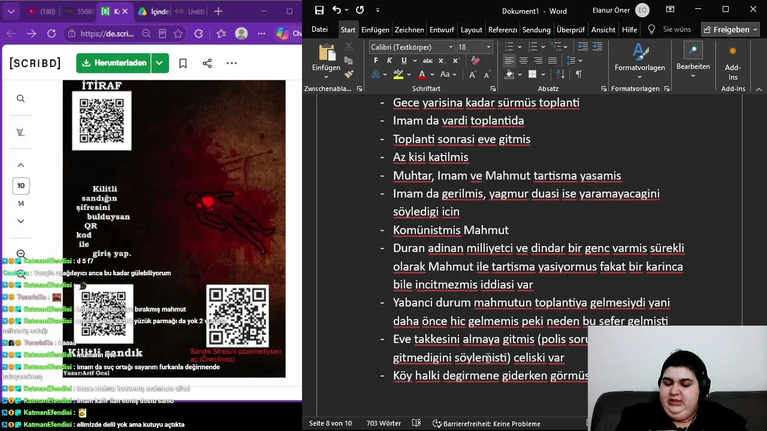Activate the Format Painter brush

click(x=349, y=74)
